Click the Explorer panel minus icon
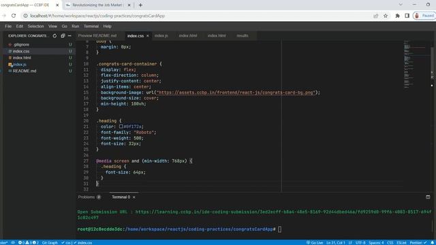This screenshot has width=436, height=245. [x=69, y=36]
